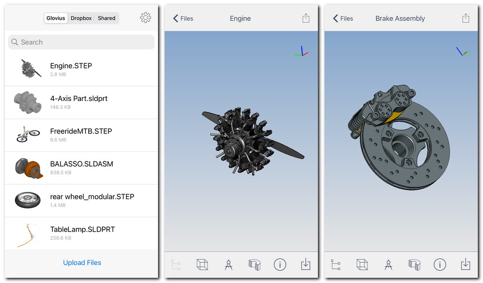This screenshot has width=483, height=283.
Task: Activate the measure compass tool in Engine viewer
Action: [228, 265]
